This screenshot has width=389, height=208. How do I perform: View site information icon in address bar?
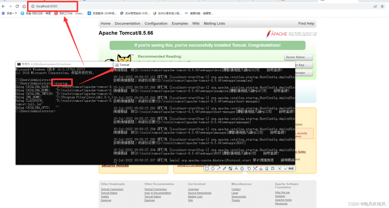33,6
